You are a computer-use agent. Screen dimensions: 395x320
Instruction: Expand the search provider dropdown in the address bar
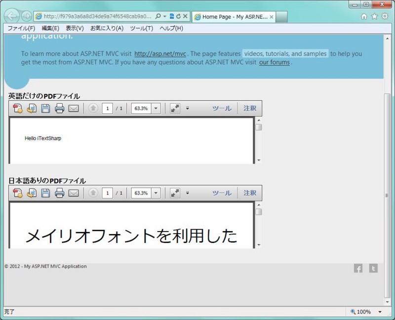(165, 16)
